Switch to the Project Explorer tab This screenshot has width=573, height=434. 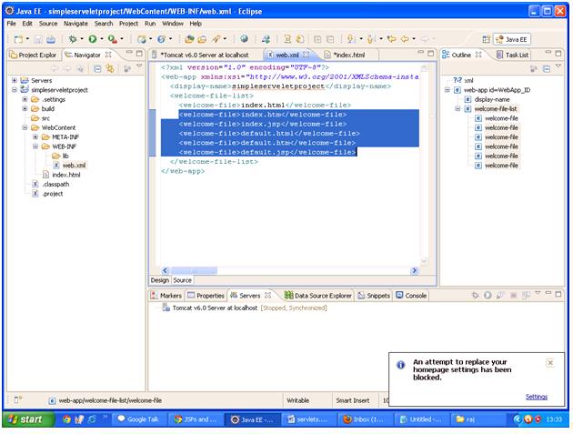pos(34,55)
